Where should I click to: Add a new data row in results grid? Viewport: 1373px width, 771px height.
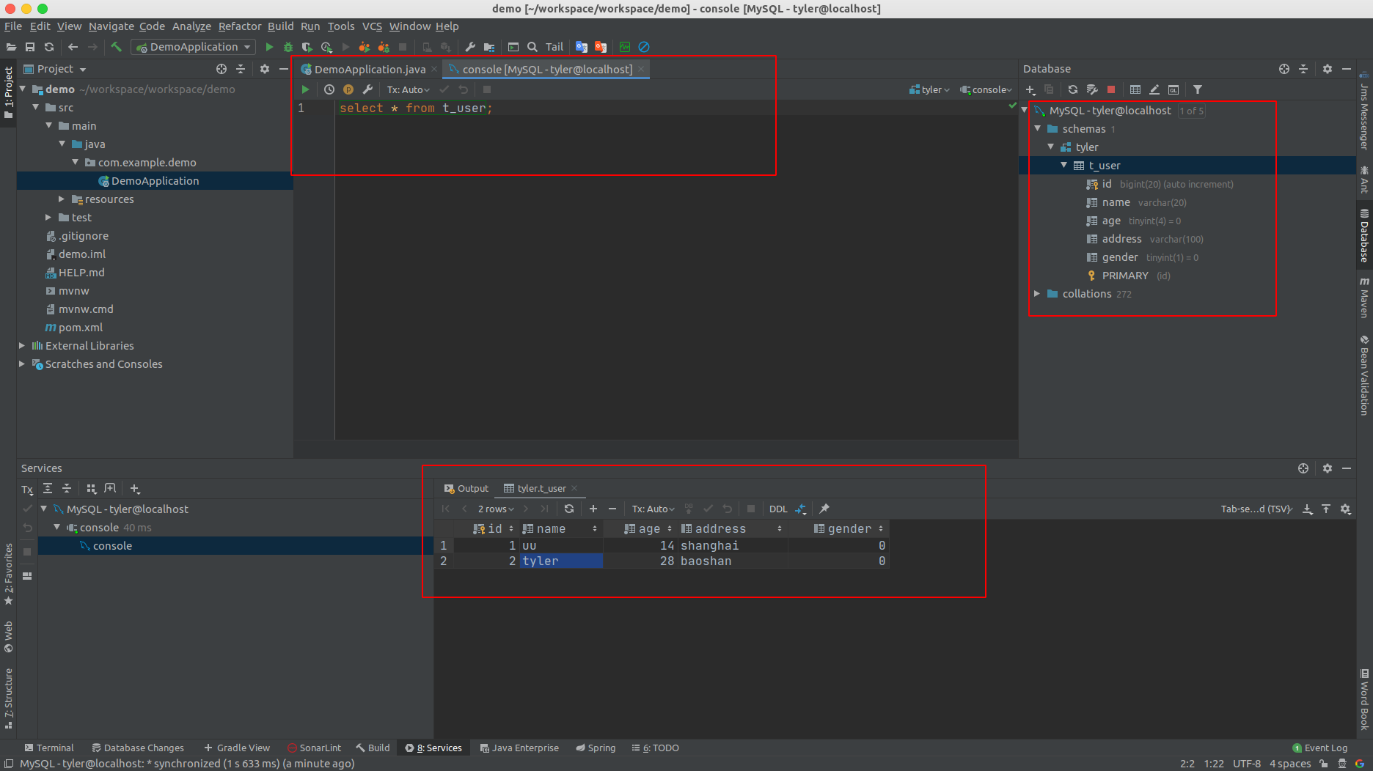pos(593,508)
